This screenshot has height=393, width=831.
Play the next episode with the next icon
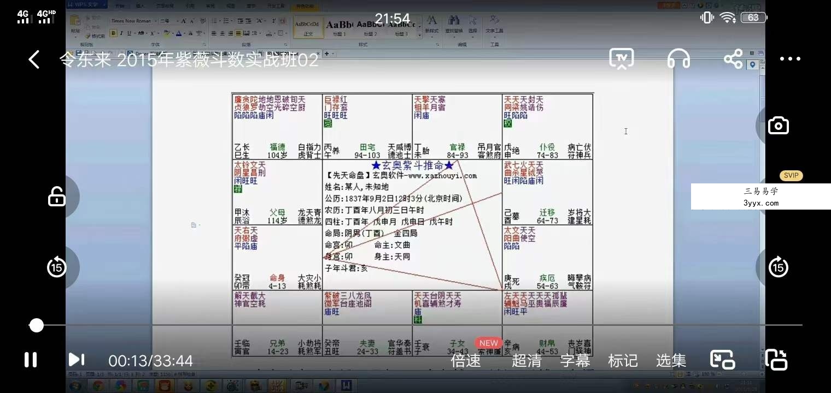tap(77, 360)
